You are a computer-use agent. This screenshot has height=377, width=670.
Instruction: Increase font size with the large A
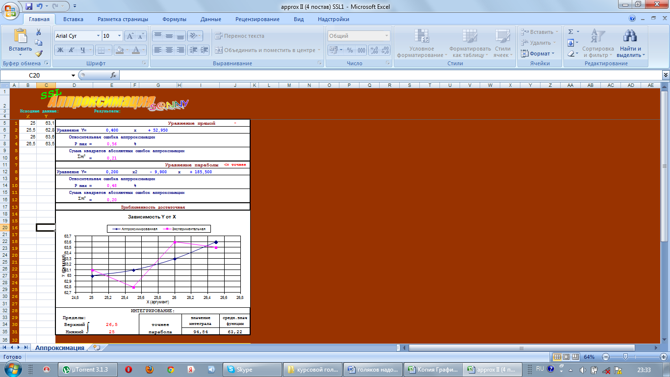click(130, 36)
